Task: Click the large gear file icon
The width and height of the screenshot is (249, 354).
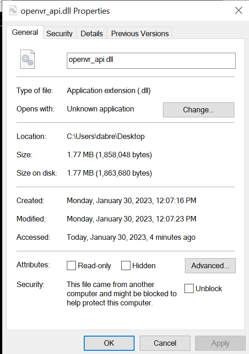Action: click(27, 59)
